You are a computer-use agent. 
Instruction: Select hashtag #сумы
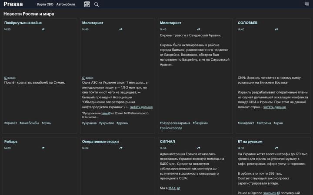tap(47, 123)
